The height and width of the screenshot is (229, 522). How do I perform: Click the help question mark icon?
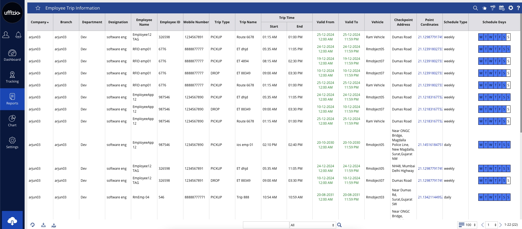(x=518, y=8)
